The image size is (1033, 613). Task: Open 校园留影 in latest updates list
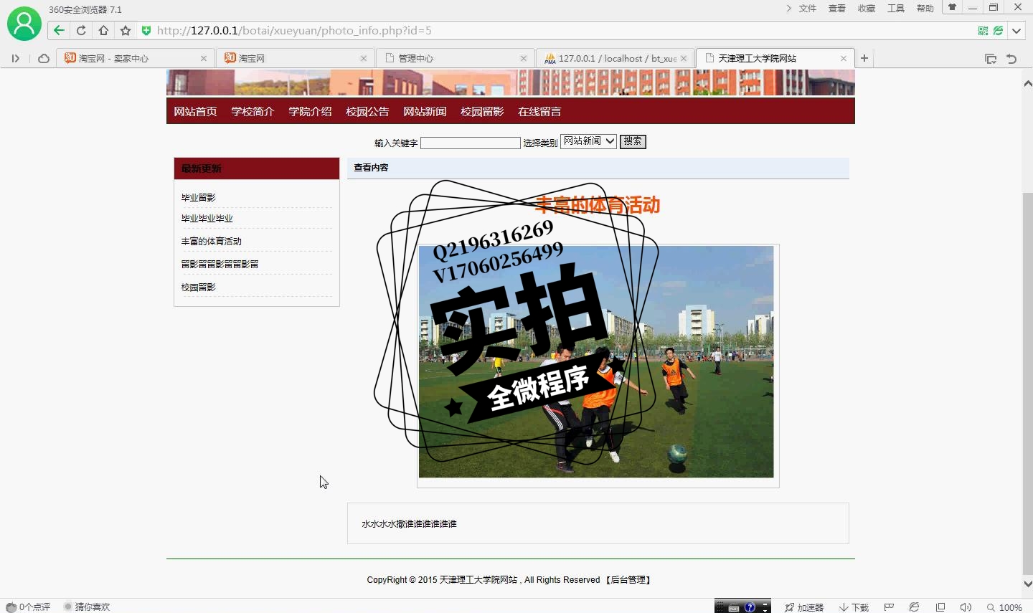click(x=198, y=288)
